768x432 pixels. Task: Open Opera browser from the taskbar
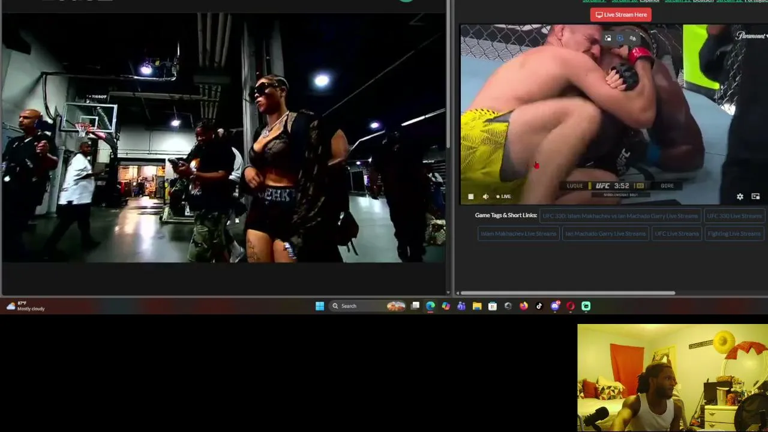pos(571,306)
